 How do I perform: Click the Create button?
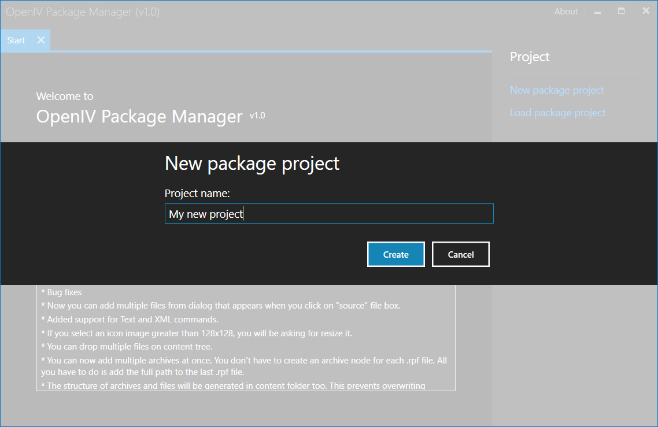pos(395,254)
